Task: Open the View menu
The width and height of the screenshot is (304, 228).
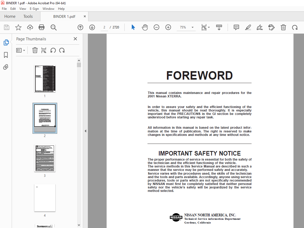Action: point(23,9)
